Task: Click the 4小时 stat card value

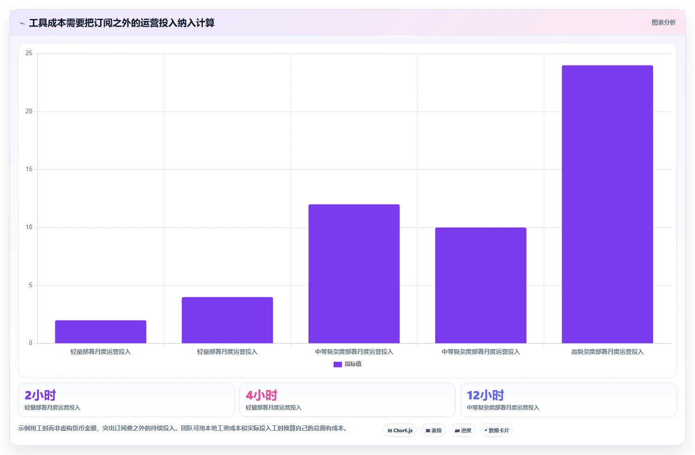Action: [262, 395]
